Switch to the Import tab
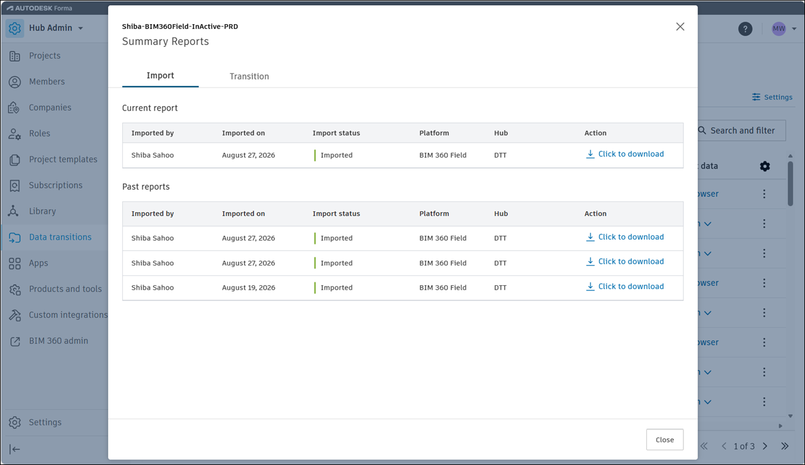Viewport: 805px width, 465px height. pyautogui.click(x=161, y=75)
